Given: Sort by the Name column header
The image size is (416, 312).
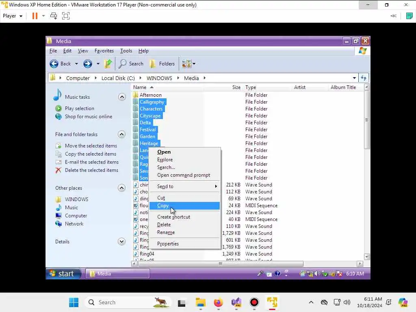Looking at the screenshot, I should (x=168, y=87).
